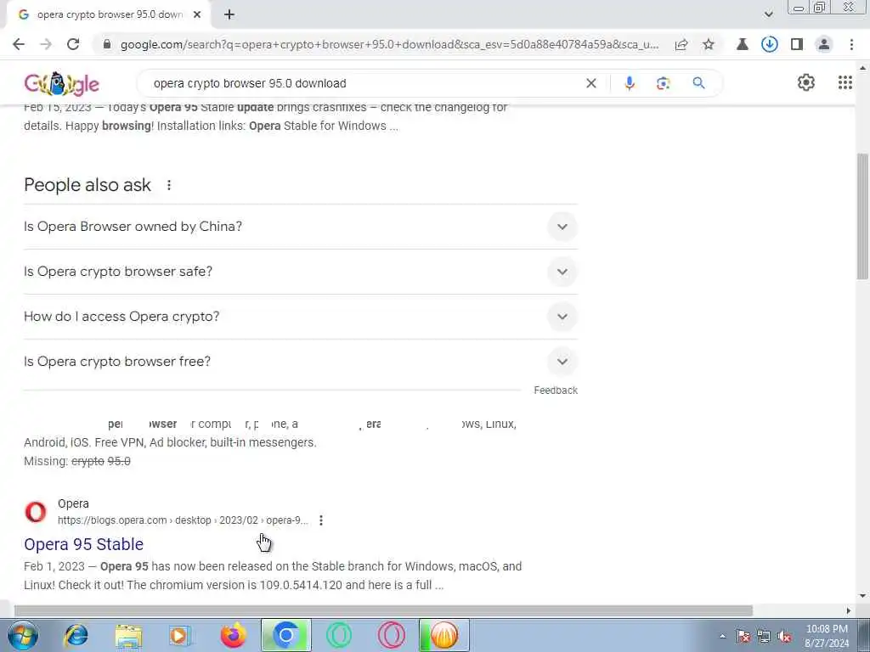Select the "Missing: crypto 95.0" text
The height and width of the screenshot is (652, 870).
pyautogui.click(x=77, y=461)
